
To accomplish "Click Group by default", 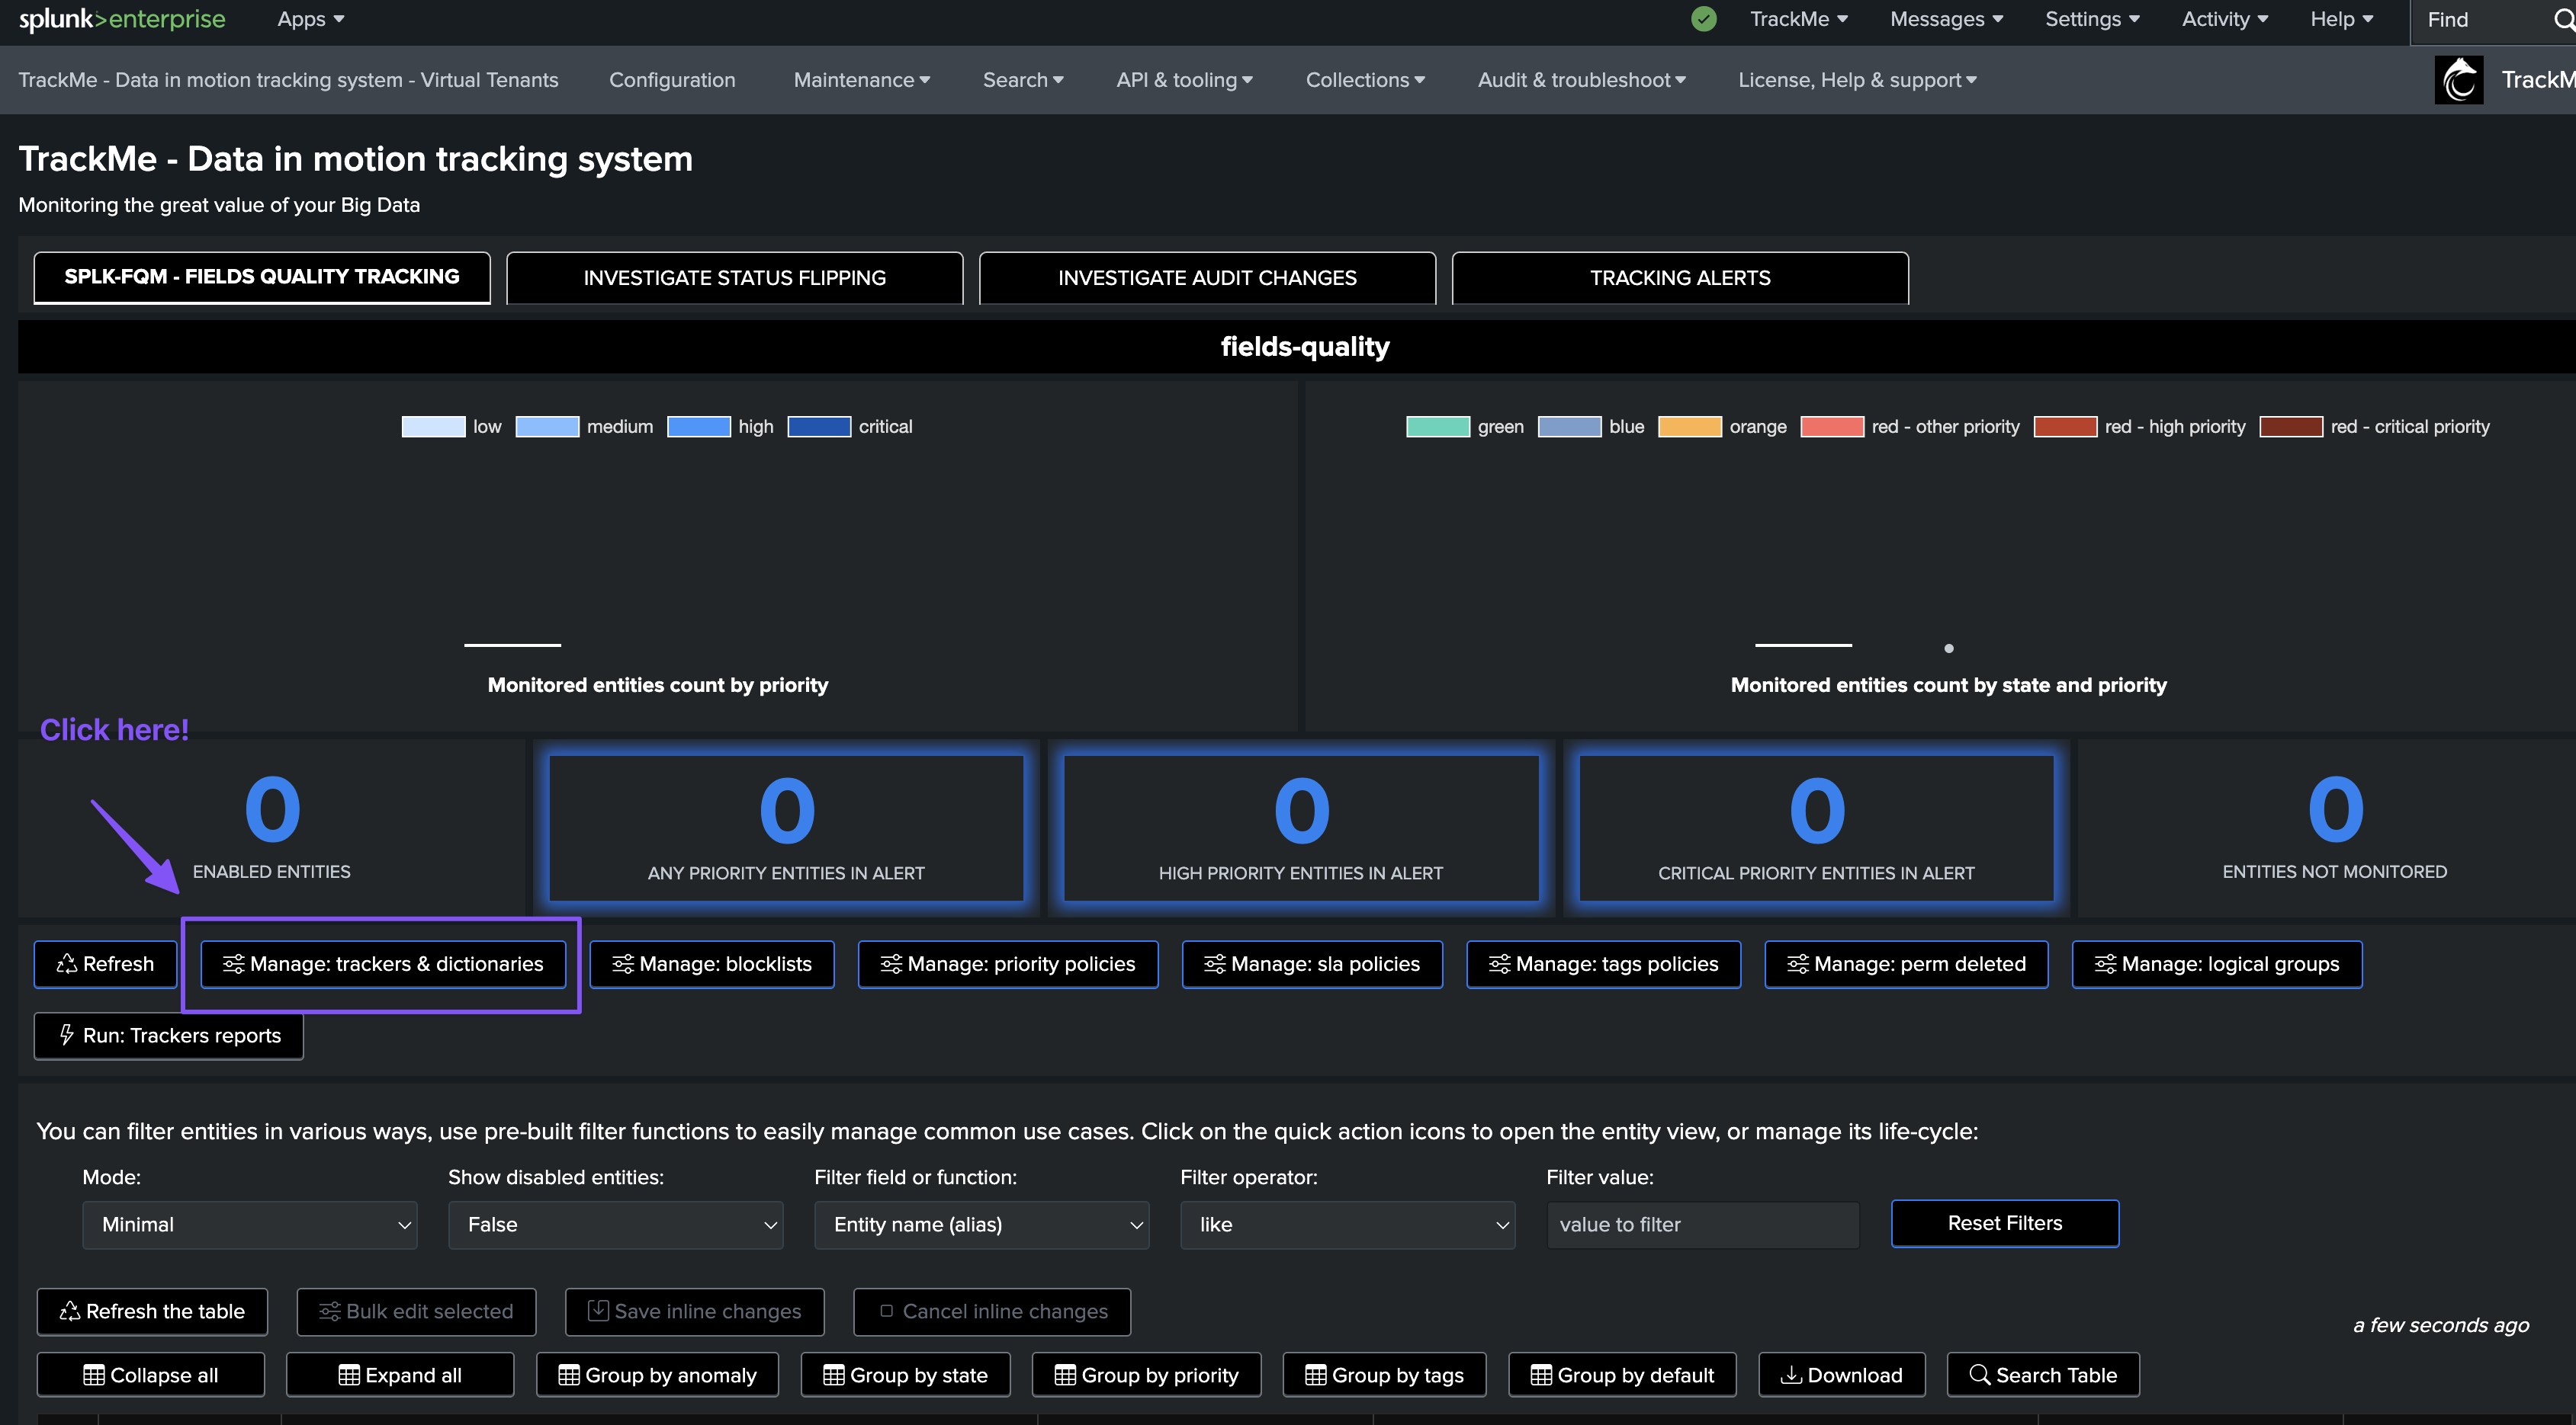I will pyautogui.click(x=1622, y=1374).
